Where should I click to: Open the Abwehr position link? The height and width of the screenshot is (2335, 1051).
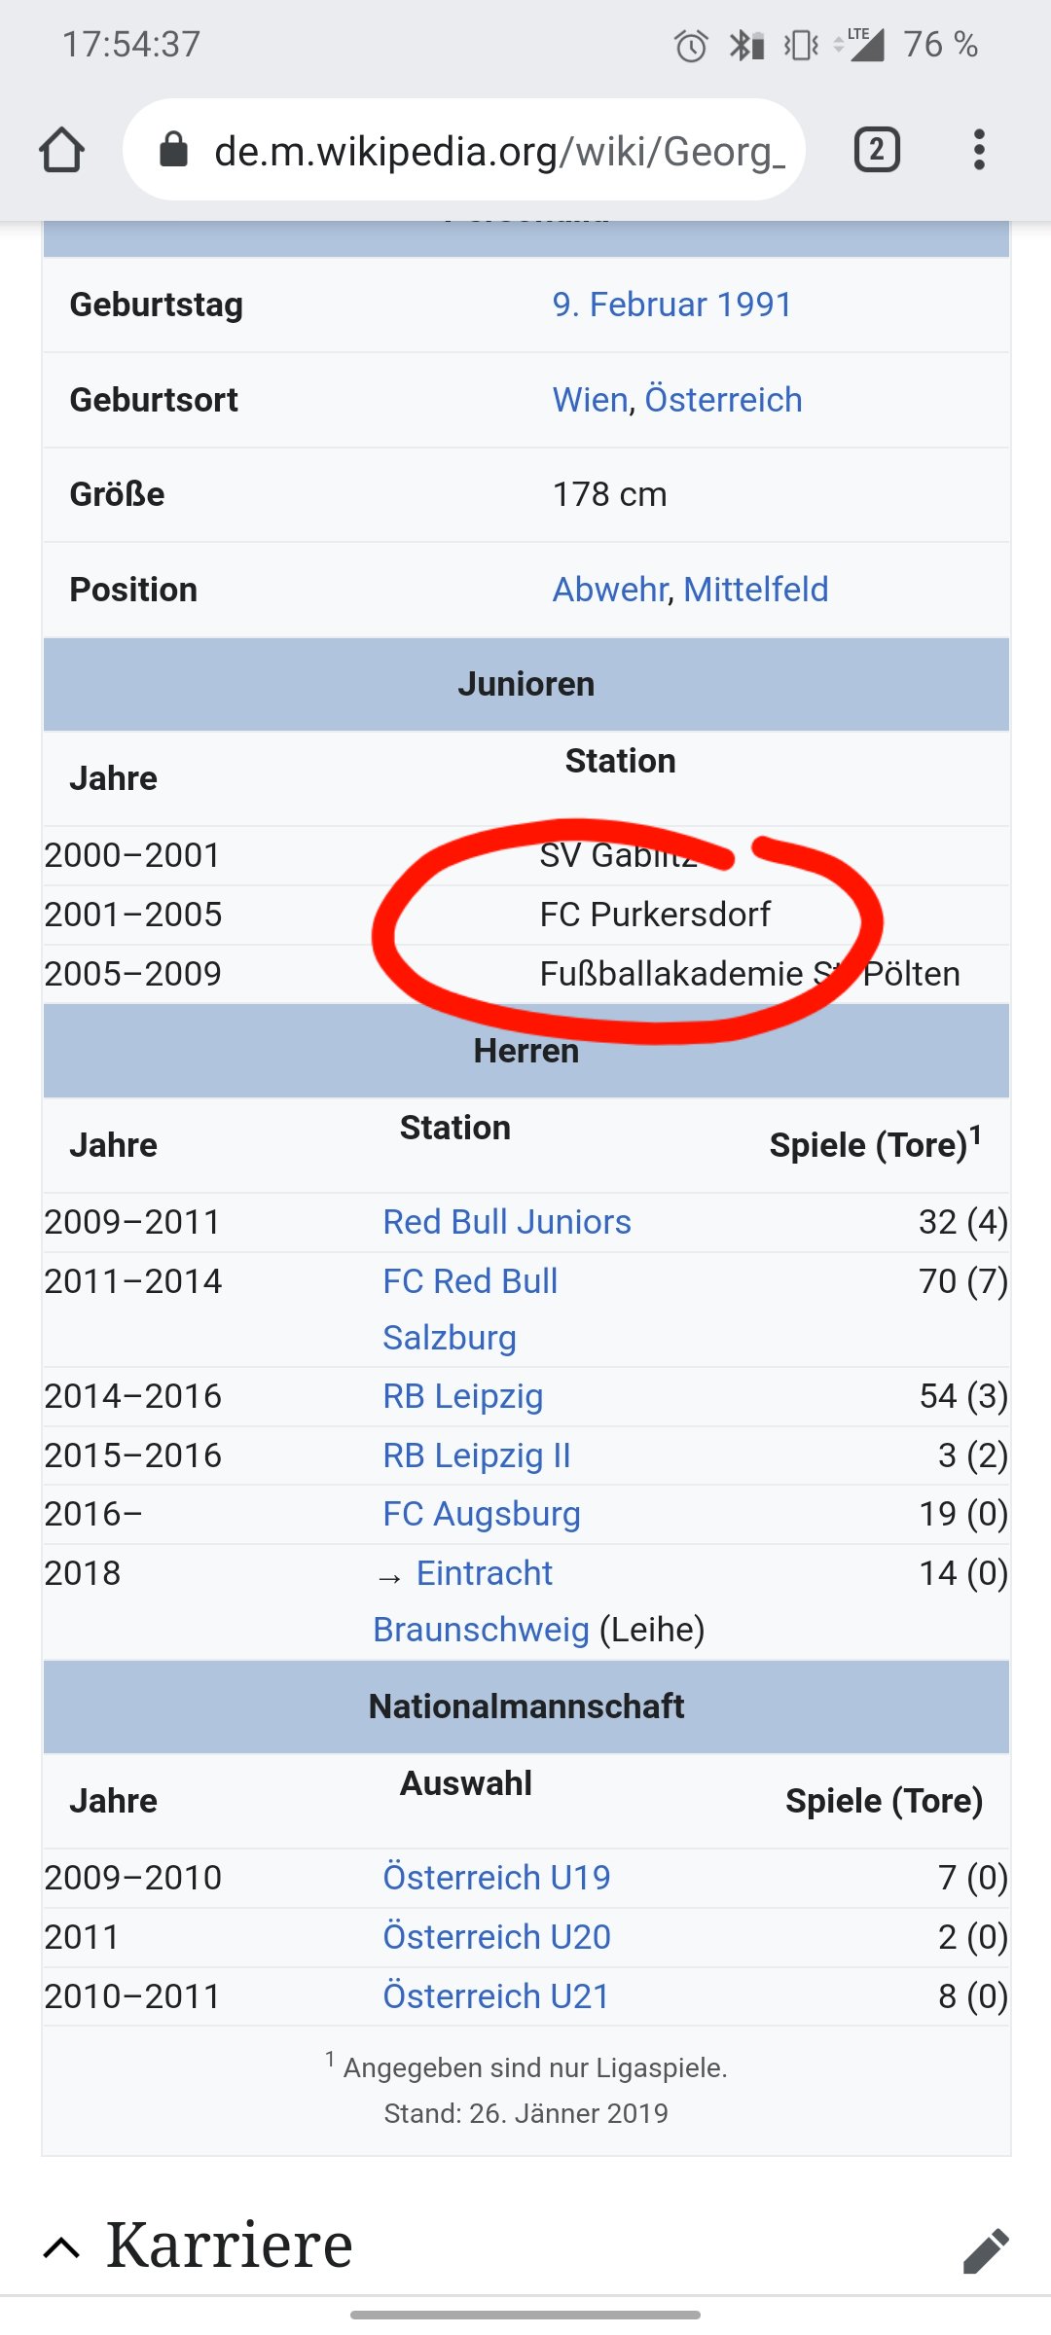click(610, 590)
